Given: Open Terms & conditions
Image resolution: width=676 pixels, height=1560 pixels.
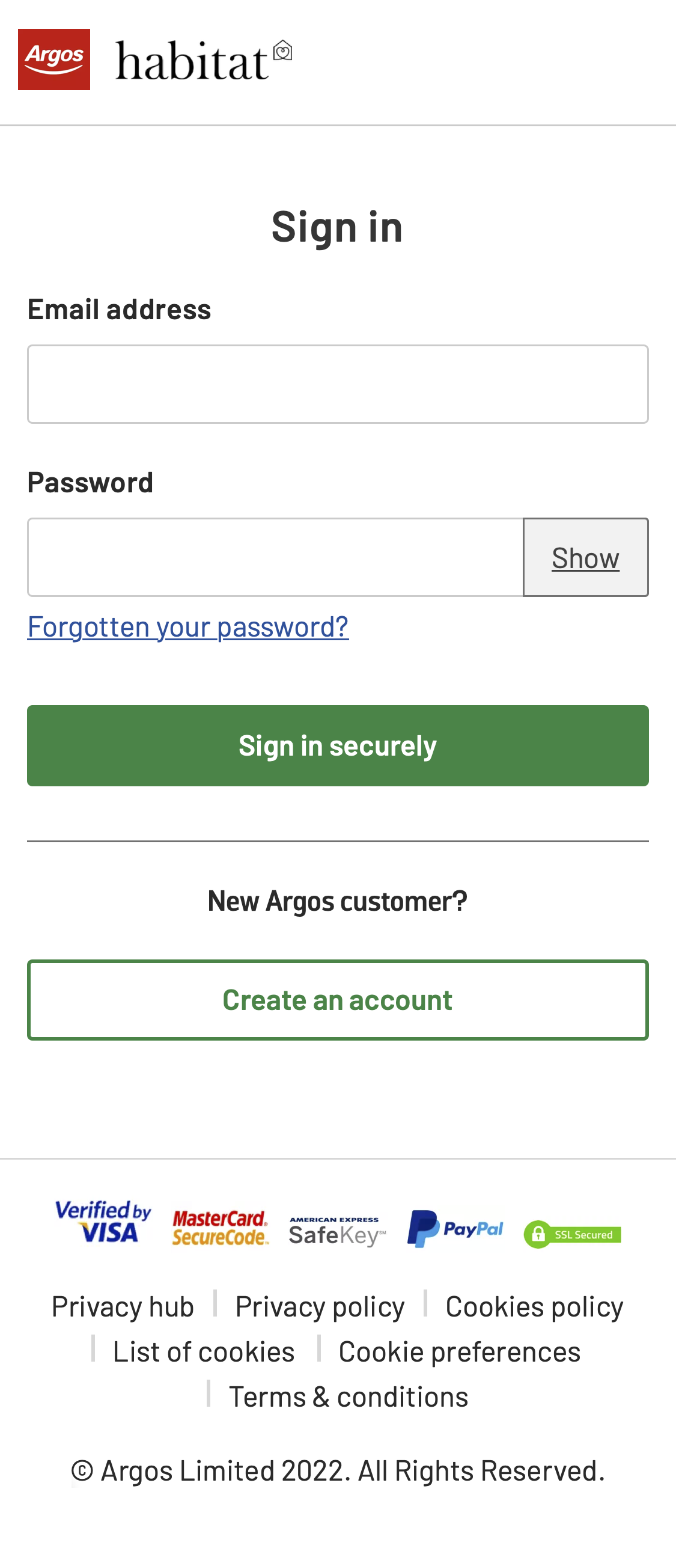Looking at the screenshot, I should coord(348,1396).
